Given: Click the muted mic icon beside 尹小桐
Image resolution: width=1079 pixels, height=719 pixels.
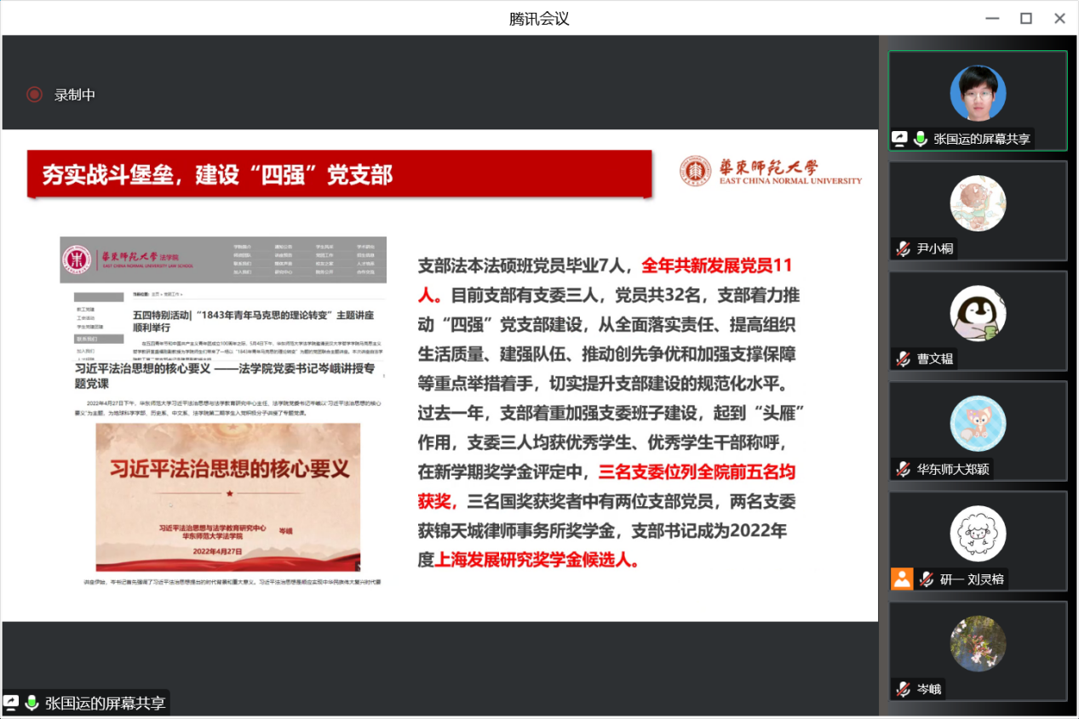Looking at the screenshot, I should coord(903,248).
